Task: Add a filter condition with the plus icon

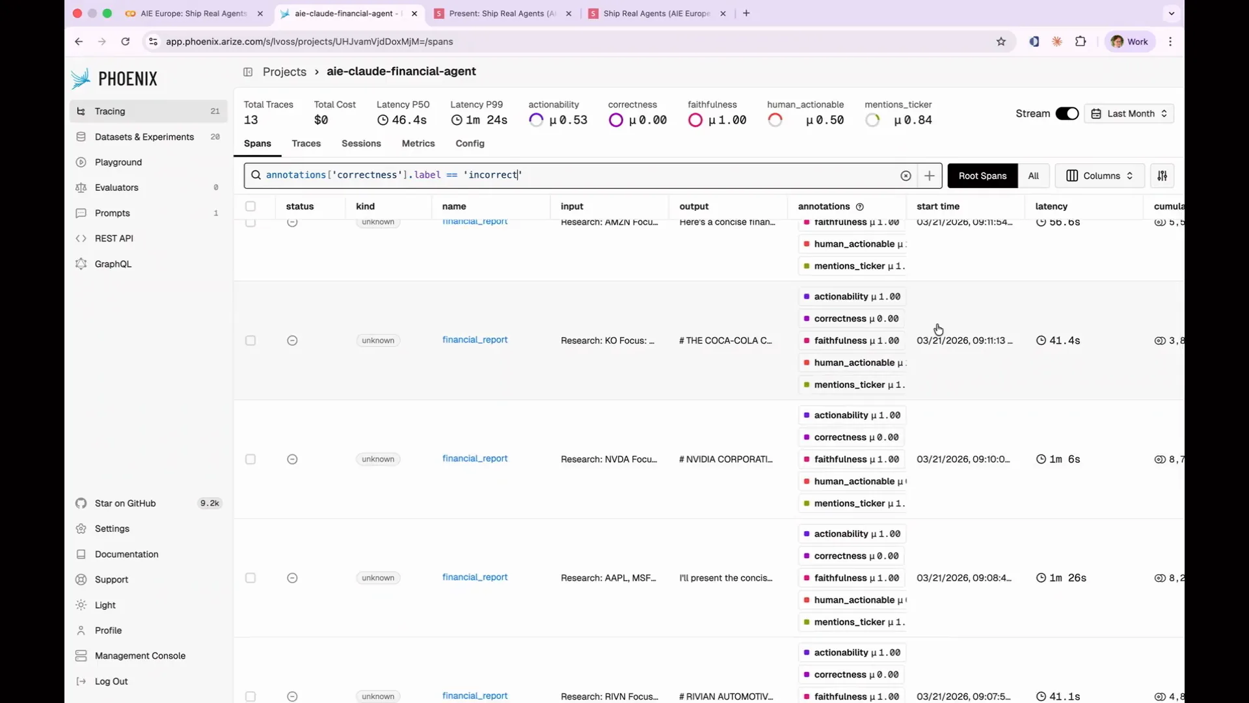Action: (930, 176)
